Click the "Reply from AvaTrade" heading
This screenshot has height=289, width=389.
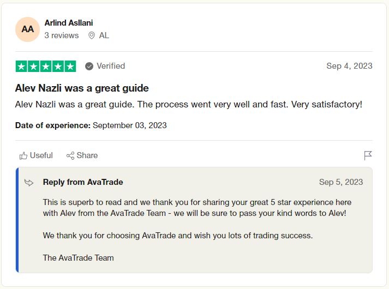[83, 182]
